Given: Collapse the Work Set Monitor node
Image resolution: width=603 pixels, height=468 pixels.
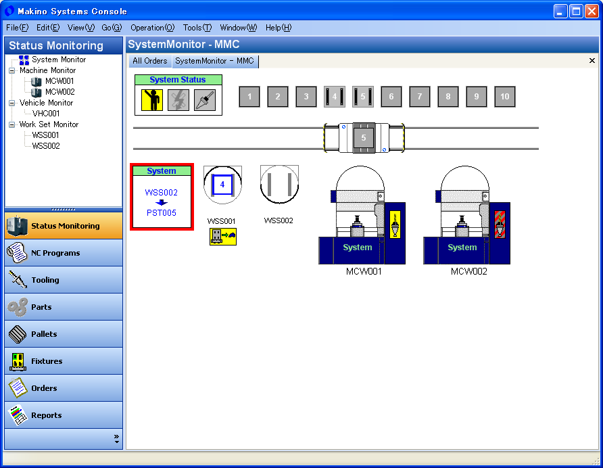Looking at the screenshot, I should click(12, 124).
